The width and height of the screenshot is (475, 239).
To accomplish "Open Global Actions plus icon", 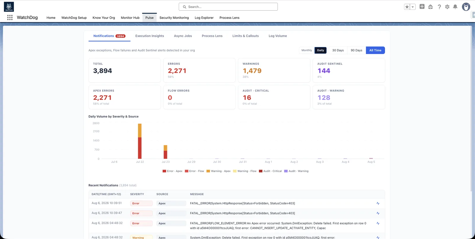I will point(422,7).
